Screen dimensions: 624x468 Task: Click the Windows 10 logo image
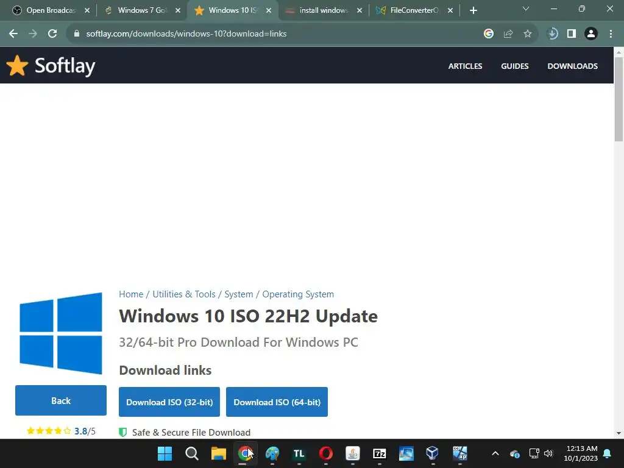point(61,333)
